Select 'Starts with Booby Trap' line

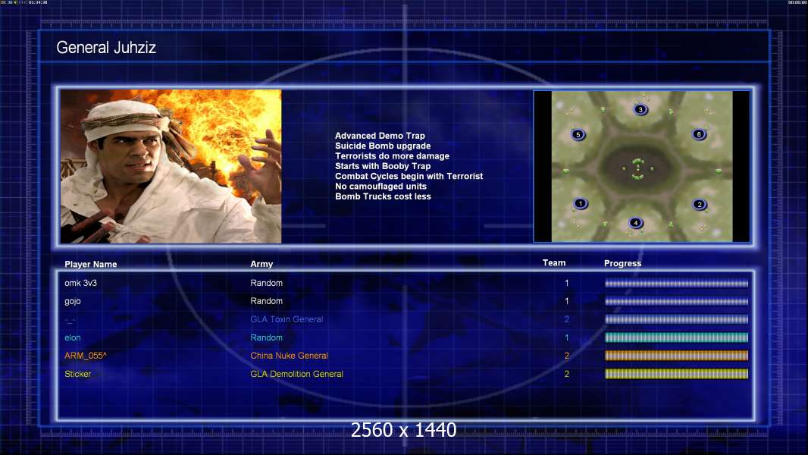tap(383, 166)
